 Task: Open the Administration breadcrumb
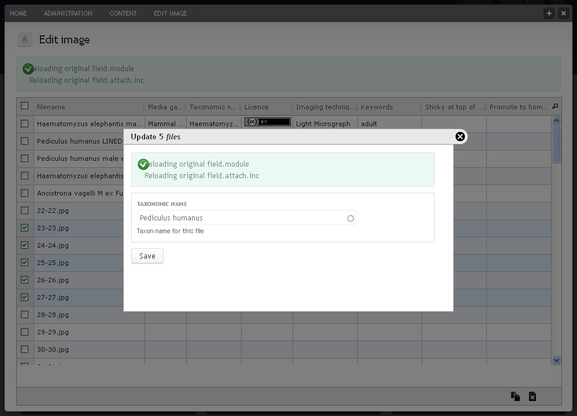point(68,13)
